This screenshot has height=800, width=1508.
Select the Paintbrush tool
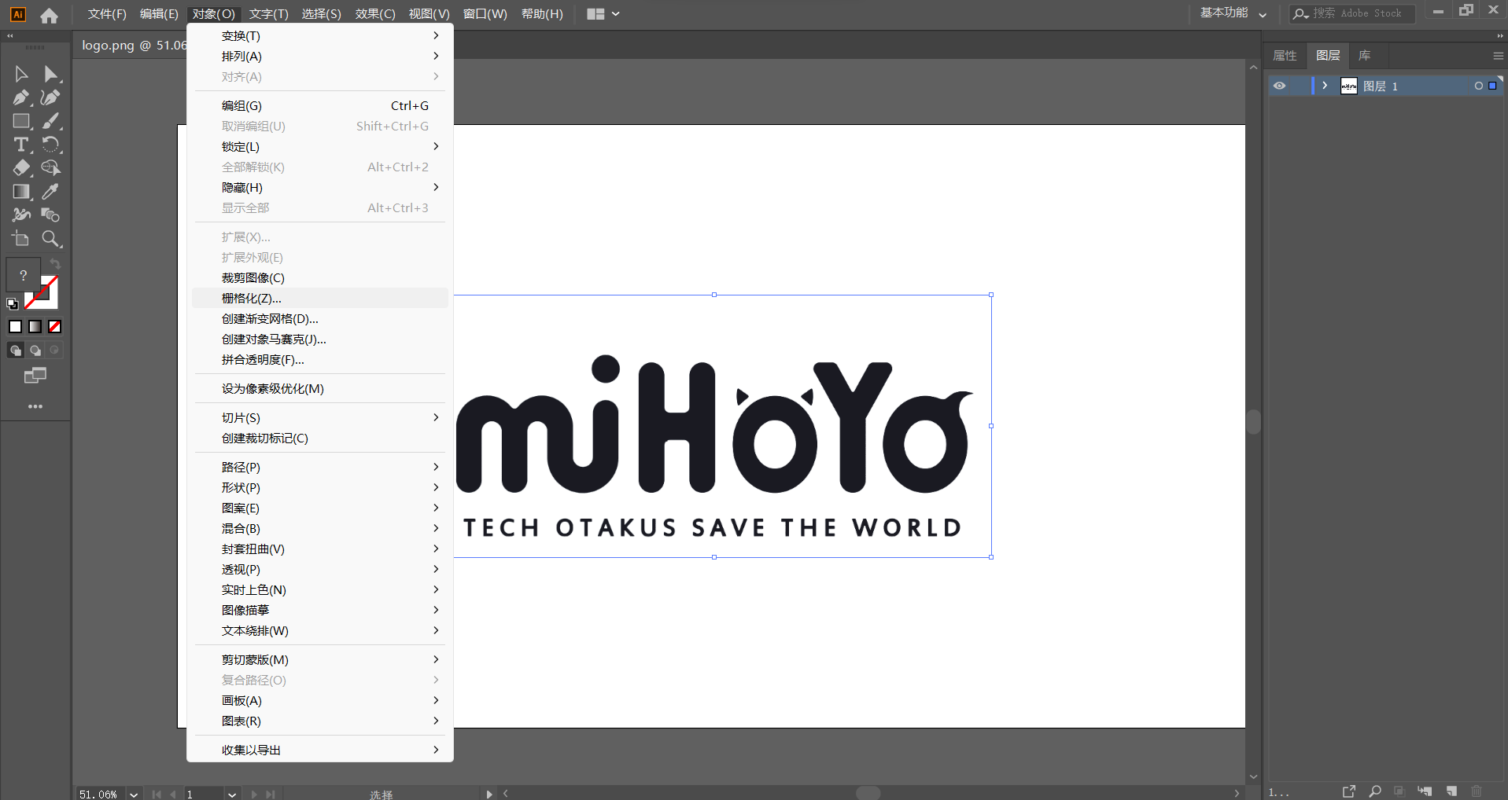click(x=51, y=121)
